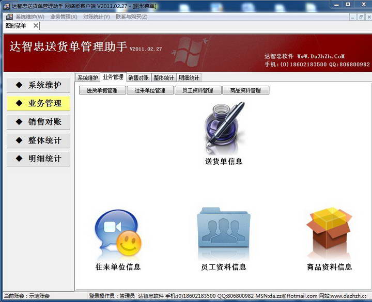Open the 系统维护(W) menu
This screenshot has height=302, width=372.
click(x=30, y=17)
